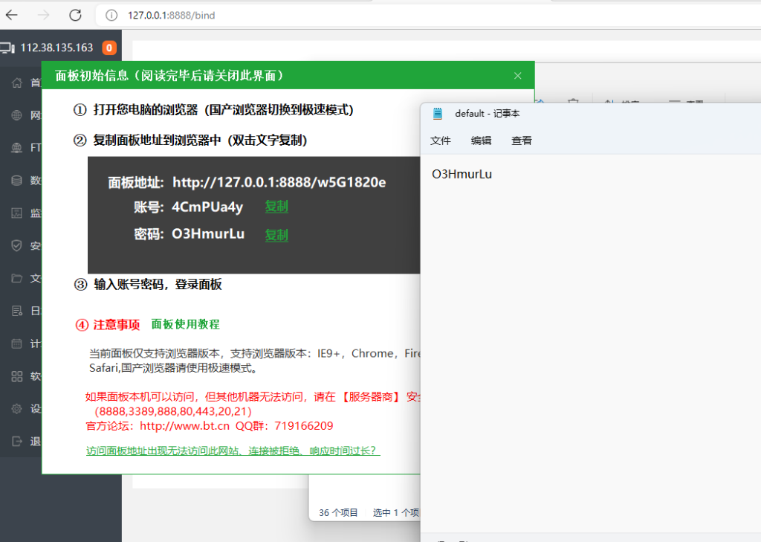This screenshot has width=761, height=542.
Task: Open the 编辑 menu in Notepad
Action: click(x=481, y=141)
